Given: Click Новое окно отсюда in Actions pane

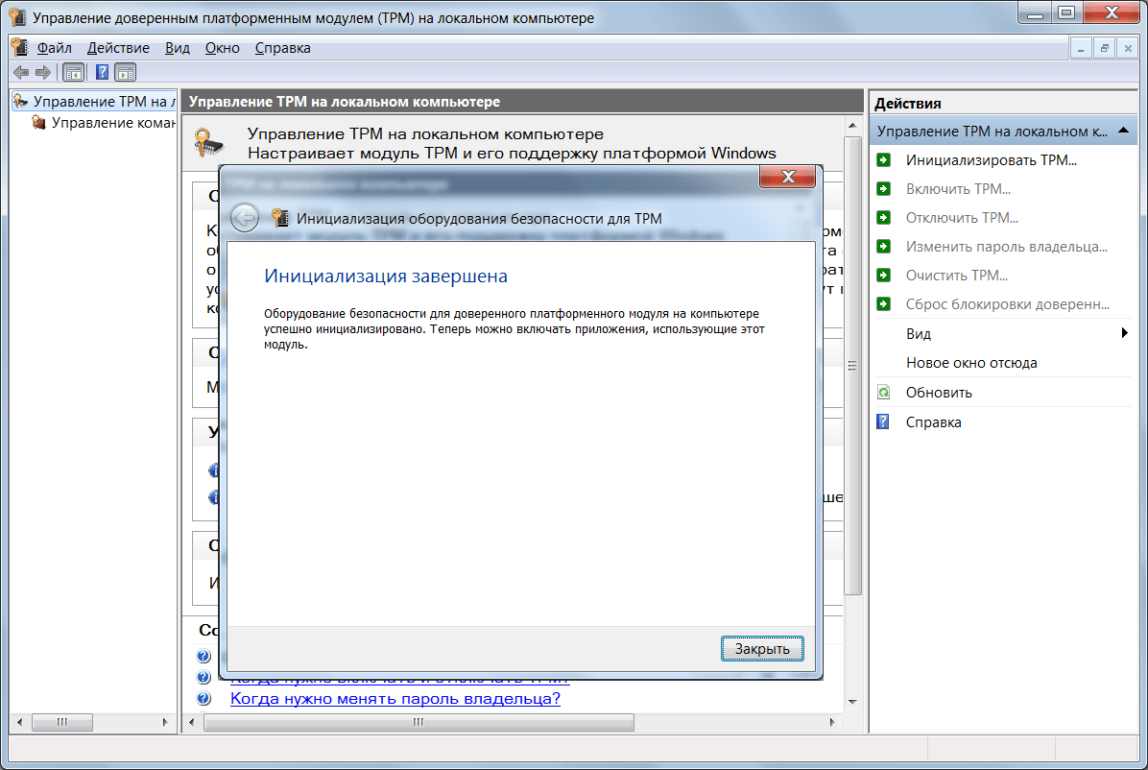Looking at the screenshot, I should pos(971,363).
